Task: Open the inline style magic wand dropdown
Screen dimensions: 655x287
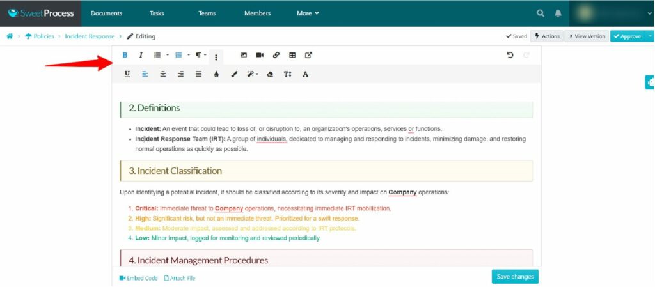Action: click(252, 74)
